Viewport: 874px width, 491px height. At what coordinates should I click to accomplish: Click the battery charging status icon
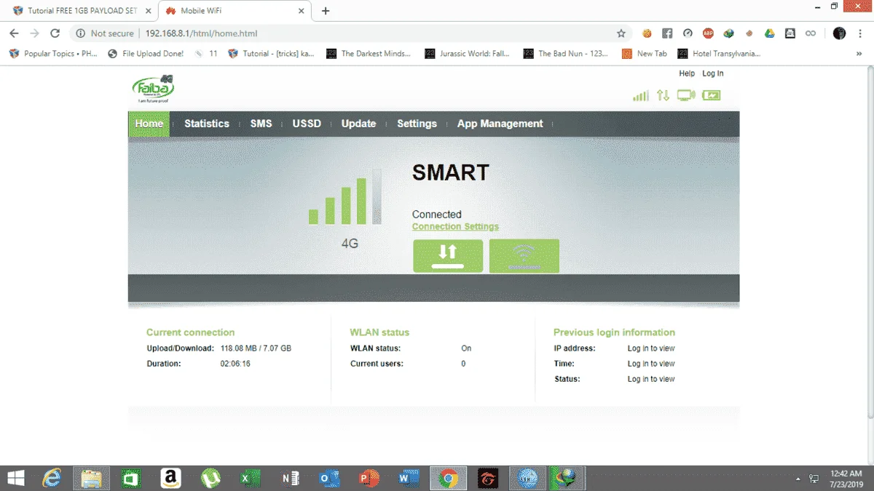click(x=711, y=95)
